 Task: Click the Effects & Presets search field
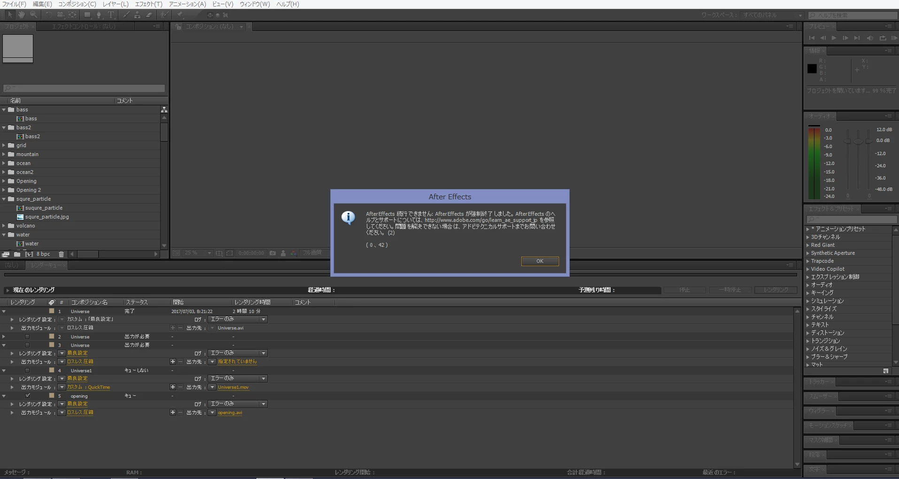(852, 220)
